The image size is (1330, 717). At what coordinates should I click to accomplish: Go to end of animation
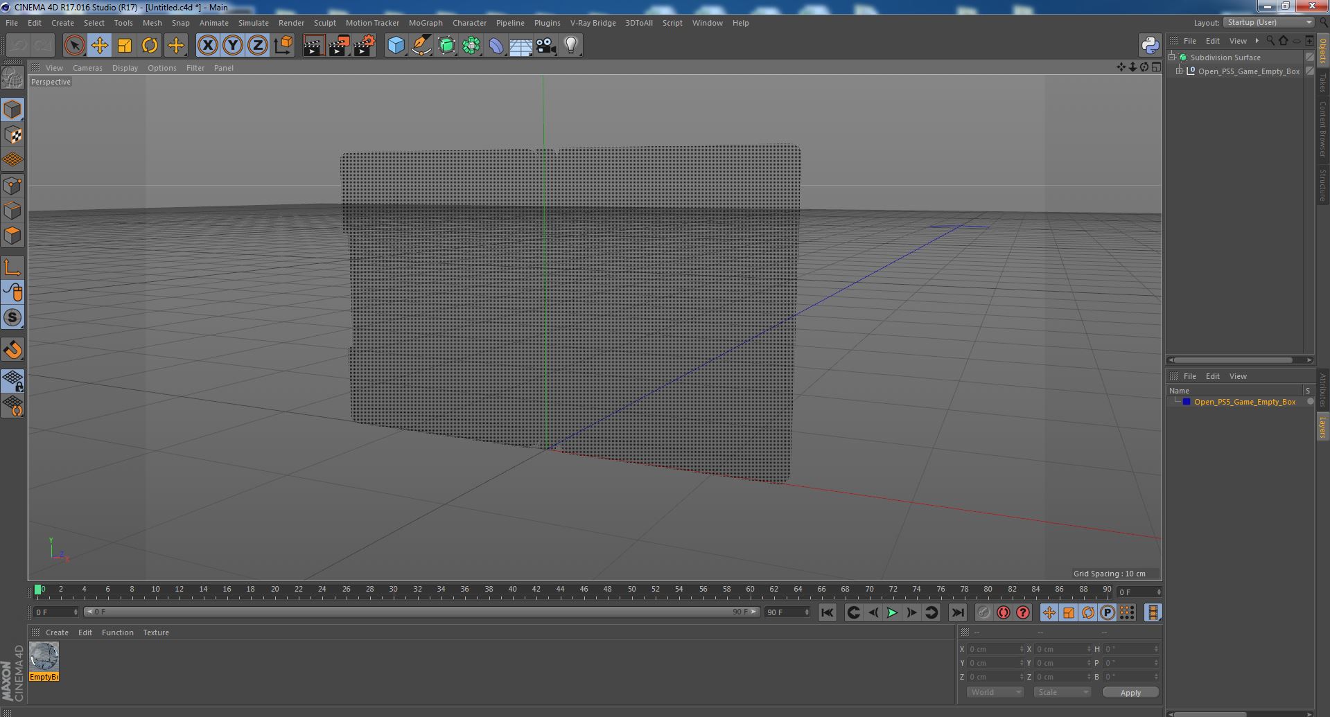958,612
